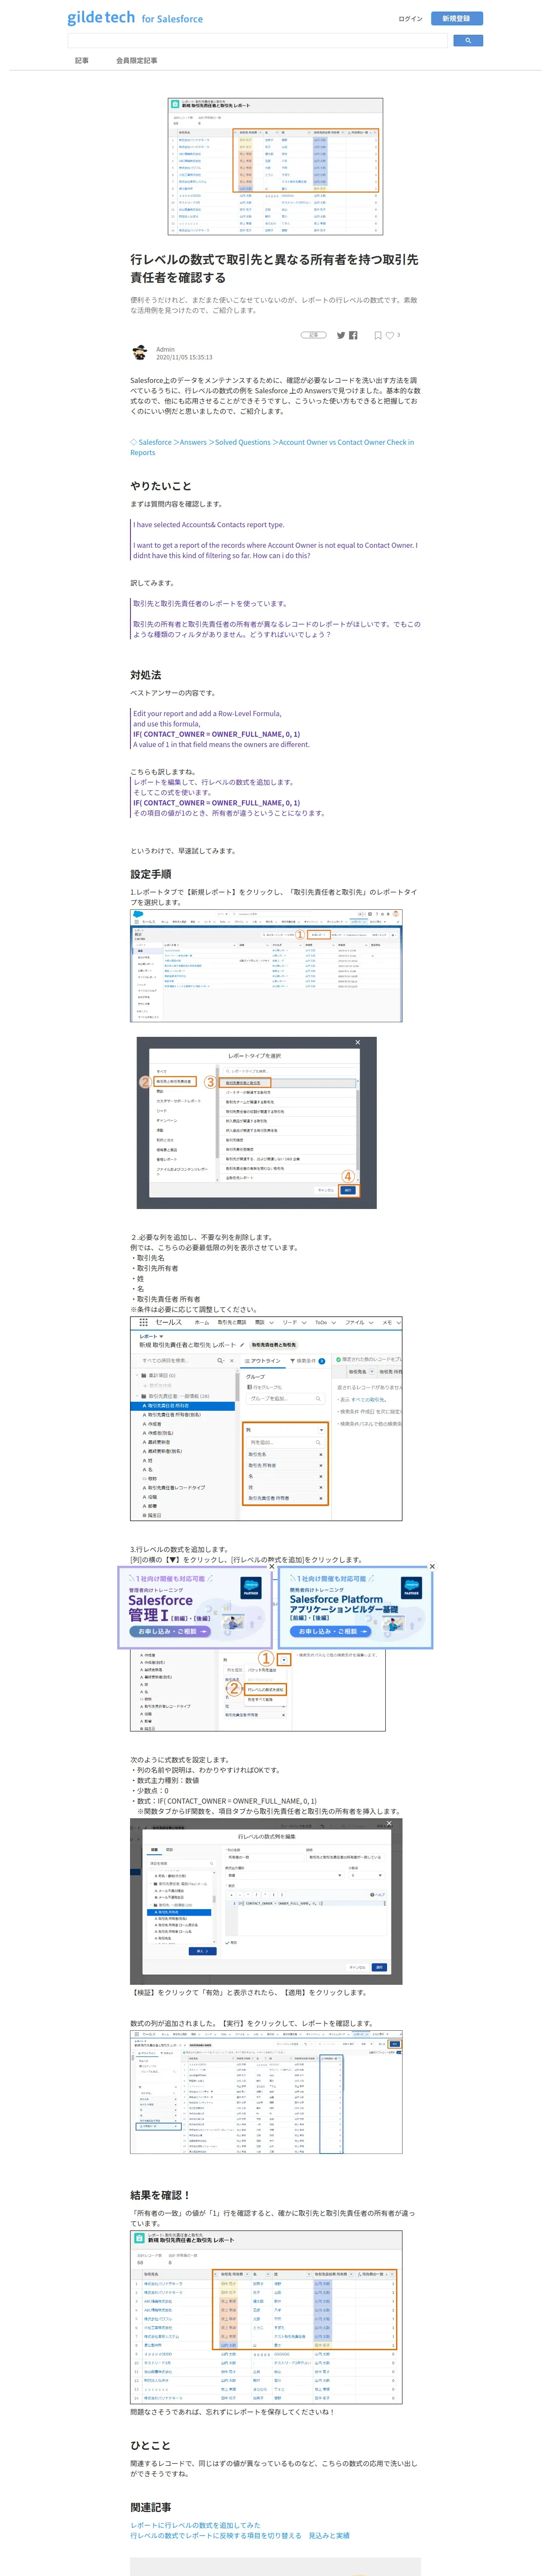Share the article on Twitter
The image size is (551, 2576).
(341, 335)
